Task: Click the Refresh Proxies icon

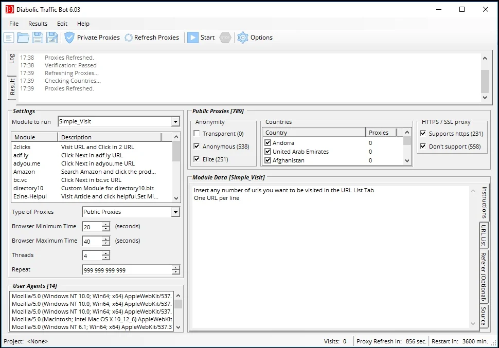Action: click(x=129, y=38)
